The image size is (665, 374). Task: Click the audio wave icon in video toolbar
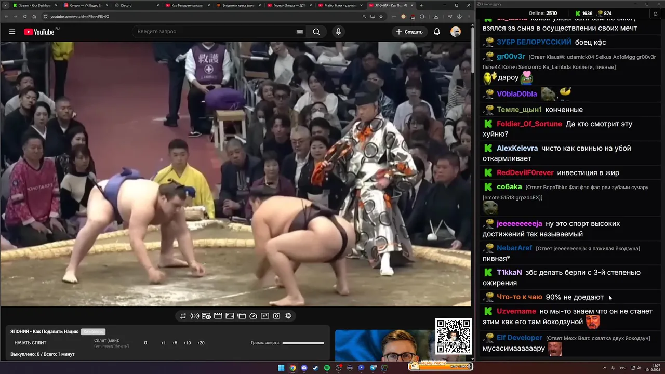click(195, 316)
